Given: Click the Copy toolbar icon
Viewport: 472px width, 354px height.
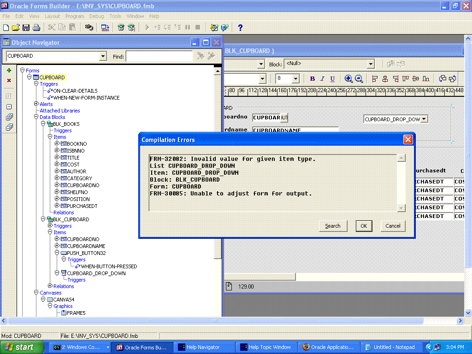Looking at the screenshot, I should (x=62, y=27).
